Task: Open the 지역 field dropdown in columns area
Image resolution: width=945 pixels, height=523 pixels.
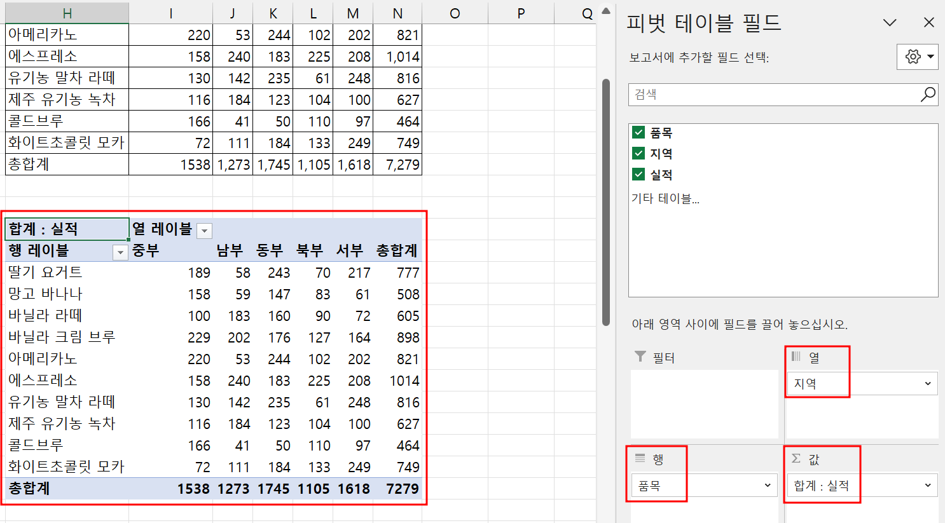Action: click(x=927, y=383)
